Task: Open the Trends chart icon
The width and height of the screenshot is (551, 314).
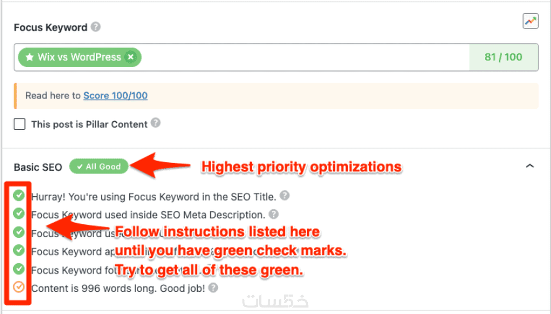Action: [530, 21]
